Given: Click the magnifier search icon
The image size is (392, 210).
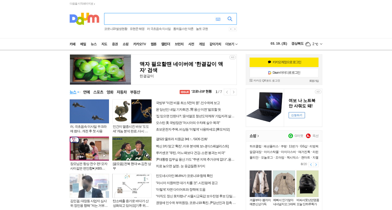Looking at the screenshot, I should [230, 19].
